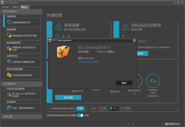
Task: Click the 确定 button in About dialog
Action: pyautogui.click(x=124, y=83)
